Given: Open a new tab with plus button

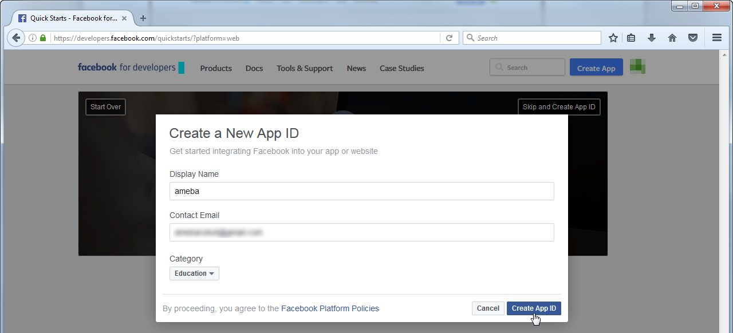Looking at the screenshot, I should [143, 18].
